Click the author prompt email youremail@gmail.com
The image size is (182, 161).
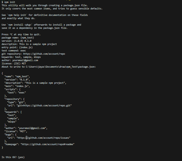click(25, 60)
